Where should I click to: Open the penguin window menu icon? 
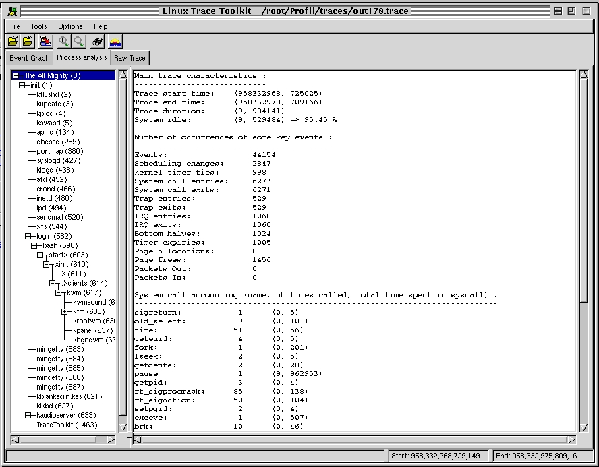[12, 11]
